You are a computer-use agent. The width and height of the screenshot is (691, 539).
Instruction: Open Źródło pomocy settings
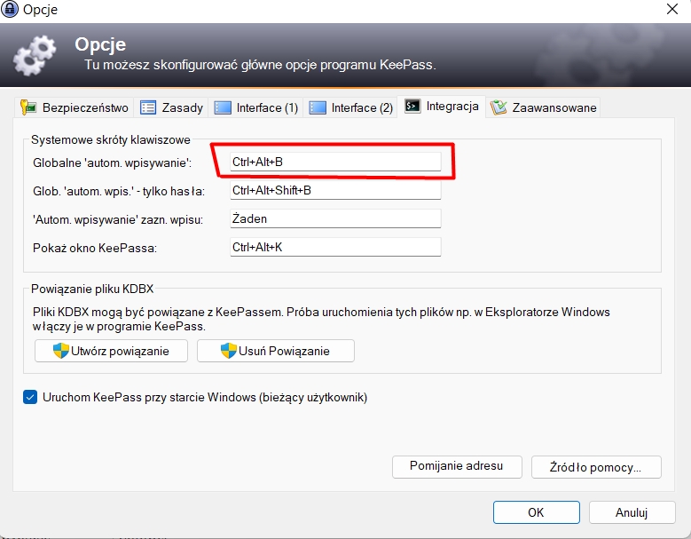[x=597, y=466]
